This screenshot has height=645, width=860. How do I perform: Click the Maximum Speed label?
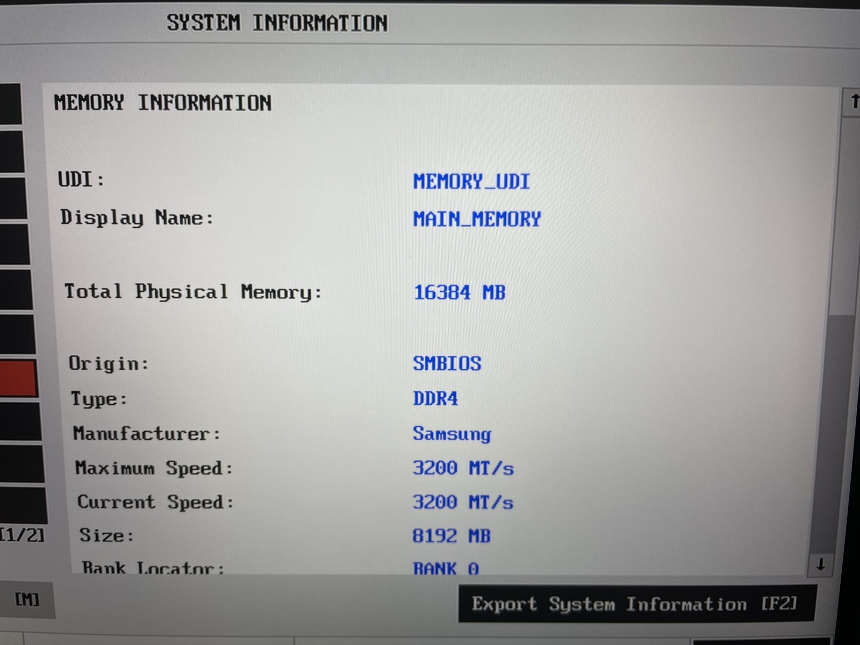tap(154, 468)
